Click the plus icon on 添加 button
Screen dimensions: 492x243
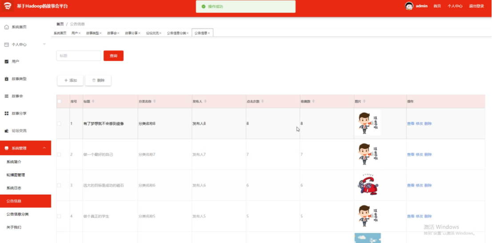[x=66, y=80]
